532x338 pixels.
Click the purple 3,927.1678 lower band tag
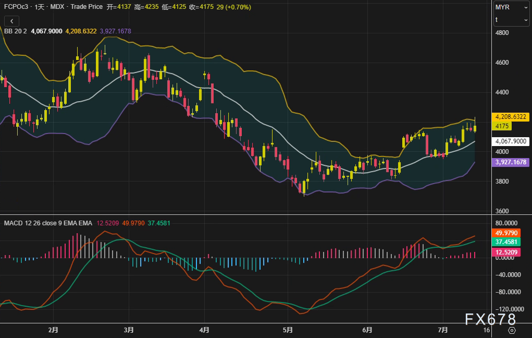[x=510, y=163]
